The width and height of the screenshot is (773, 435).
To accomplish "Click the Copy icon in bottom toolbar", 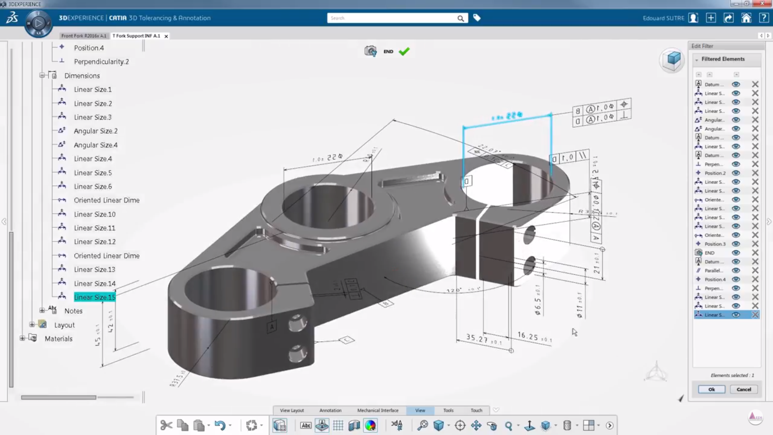I will 183,425.
